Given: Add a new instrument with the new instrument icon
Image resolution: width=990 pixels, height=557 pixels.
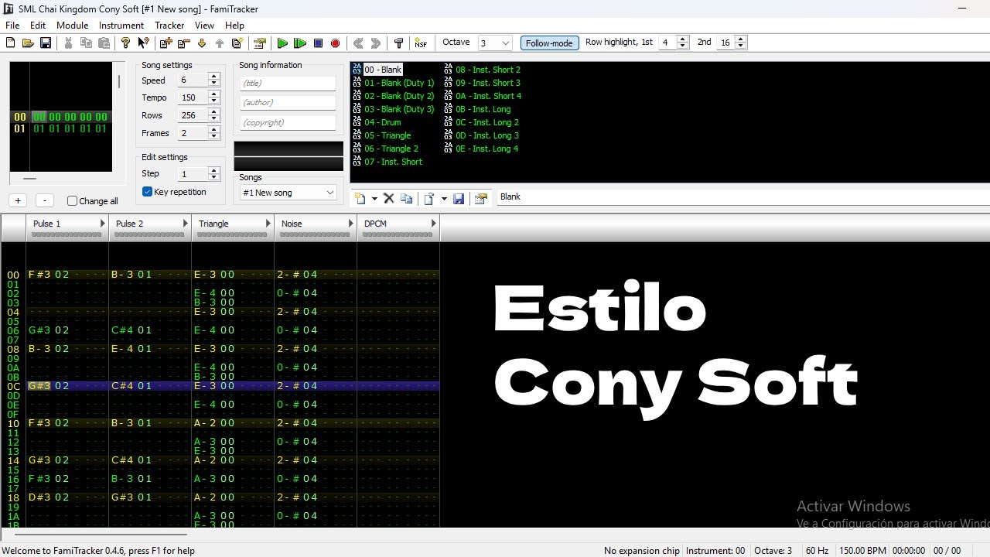Looking at the screenshot, I should (360, 199).
